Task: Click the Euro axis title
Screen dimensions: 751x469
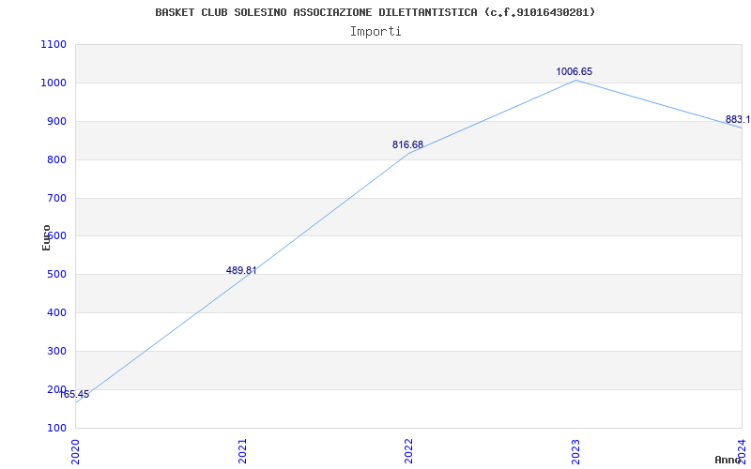Action: pyautogui.click(x=46, y=237)
